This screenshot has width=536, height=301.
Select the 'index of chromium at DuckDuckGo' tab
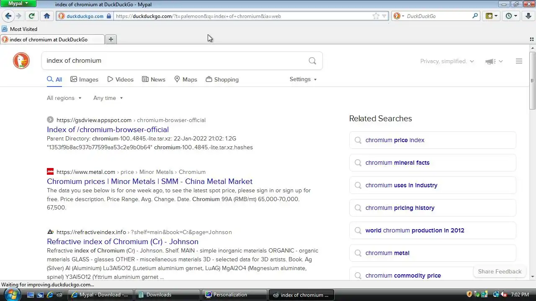(x=52, y=39)
